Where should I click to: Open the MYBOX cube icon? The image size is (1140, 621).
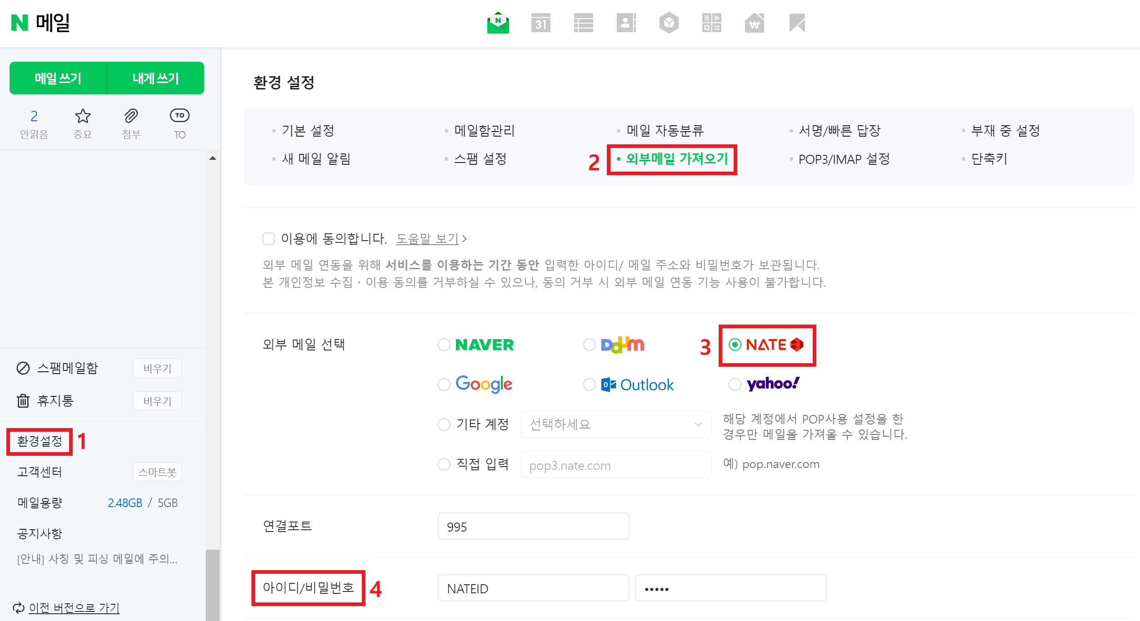(669, 23)
